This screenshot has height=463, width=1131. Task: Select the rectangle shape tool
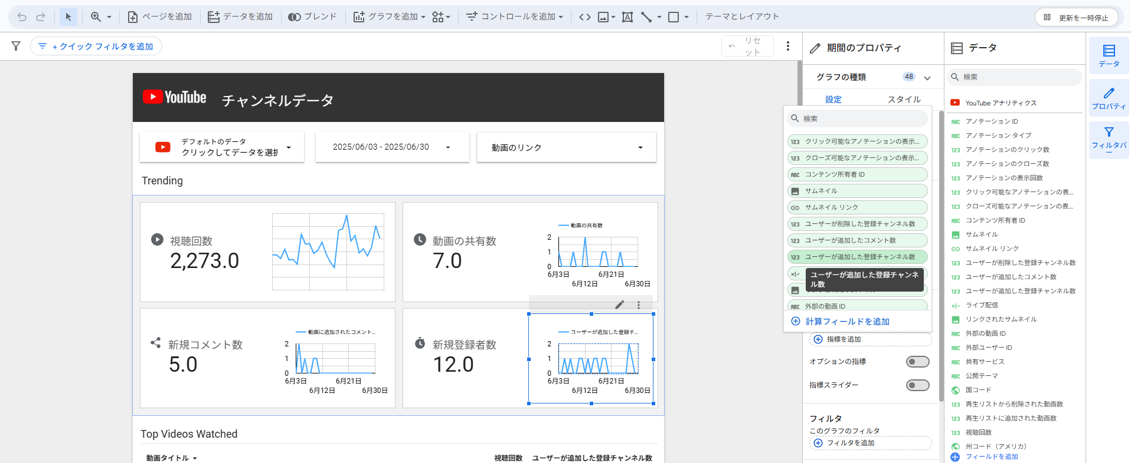(674, 17)
